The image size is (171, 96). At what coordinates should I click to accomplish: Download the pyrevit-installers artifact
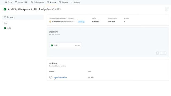point(60,77)
